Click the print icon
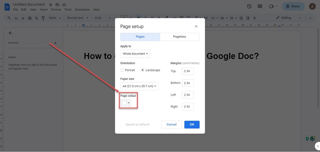This screenshot has width=320, height=152. click(x=30, y=18)
